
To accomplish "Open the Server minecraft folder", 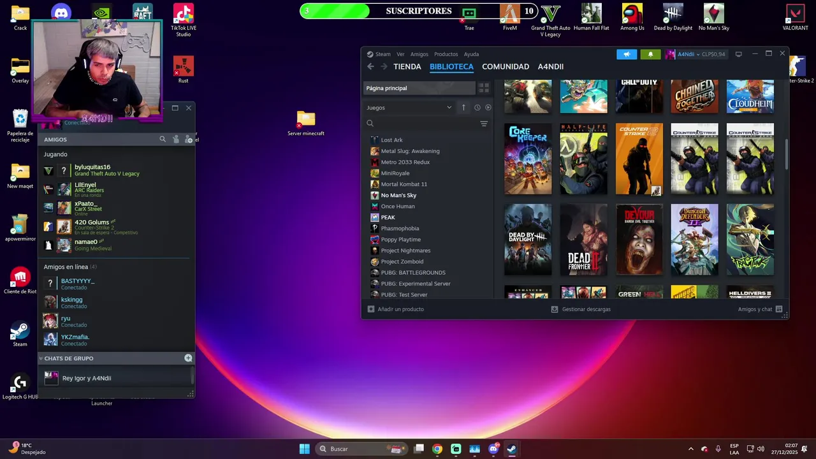I will click(306, 123).
